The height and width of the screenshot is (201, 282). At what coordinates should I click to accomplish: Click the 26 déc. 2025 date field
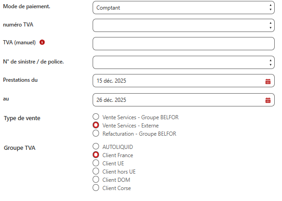coord(183,100)
